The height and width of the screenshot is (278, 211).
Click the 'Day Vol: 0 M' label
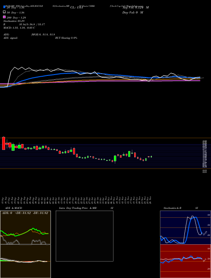click(x=133, y=13)
